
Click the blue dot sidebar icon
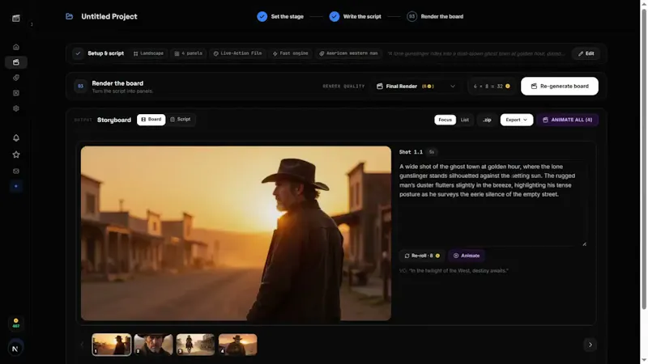coord(15,186)
